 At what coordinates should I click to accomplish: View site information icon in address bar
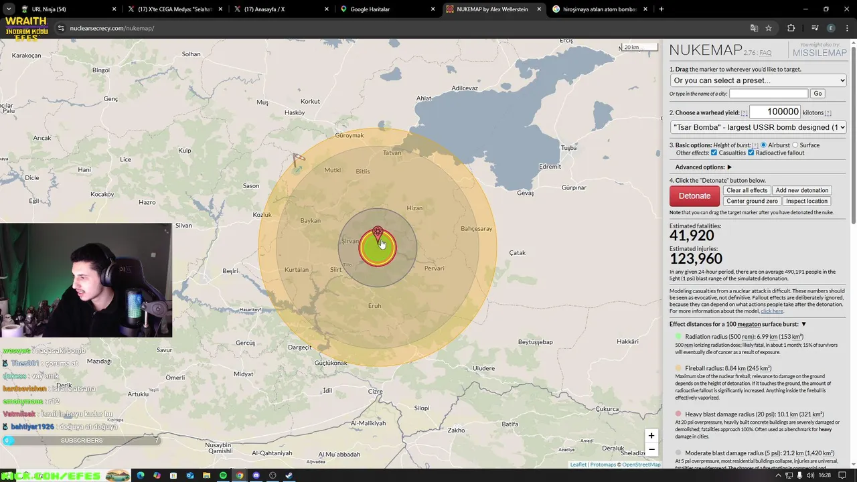[x=61, y=28]
